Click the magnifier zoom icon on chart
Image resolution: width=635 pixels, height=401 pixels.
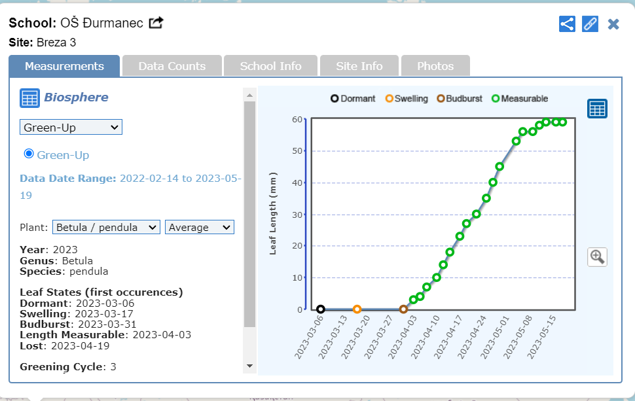[597, 256]
